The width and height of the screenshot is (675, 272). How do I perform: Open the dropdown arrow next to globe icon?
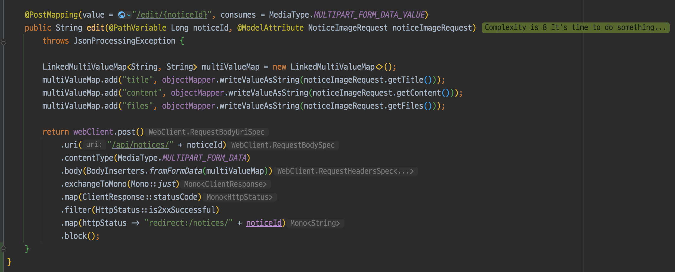(129, 15)
